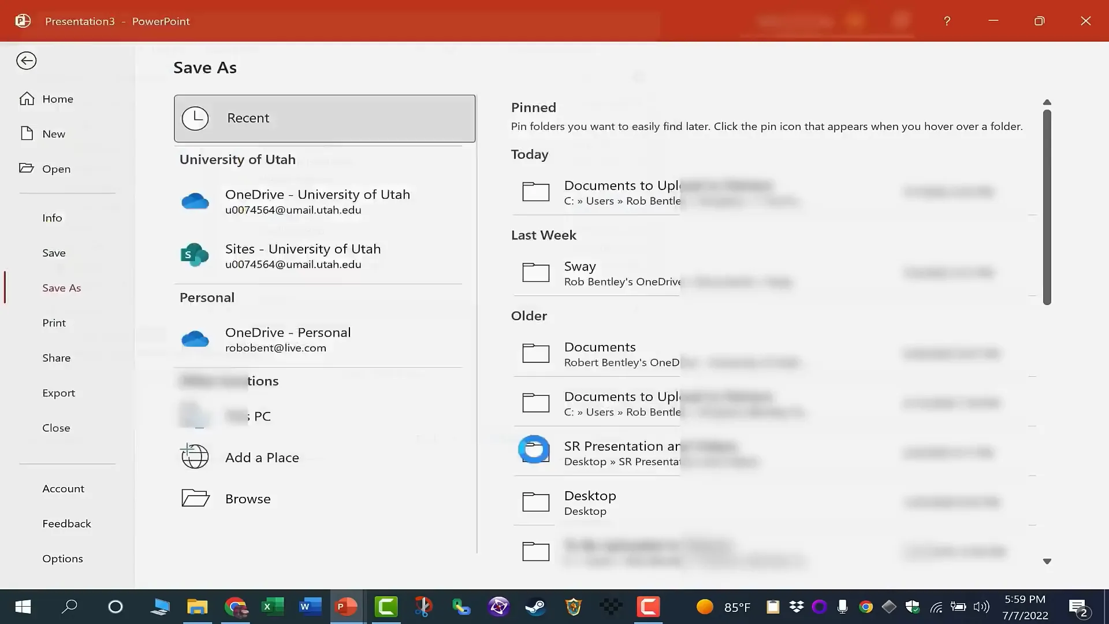Screen dimensions: 1109x624
Task: Click the open folder Browse icon
Action: click(x=195, y=498)
